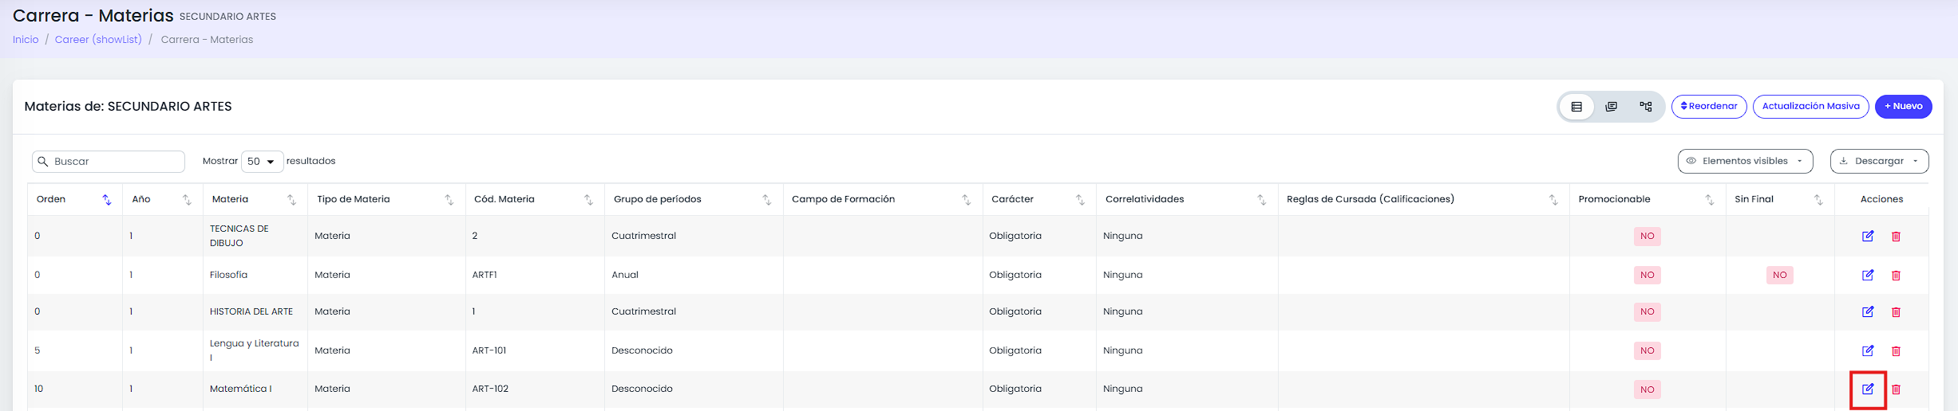Sort by Año column arrows

(187, 199)
